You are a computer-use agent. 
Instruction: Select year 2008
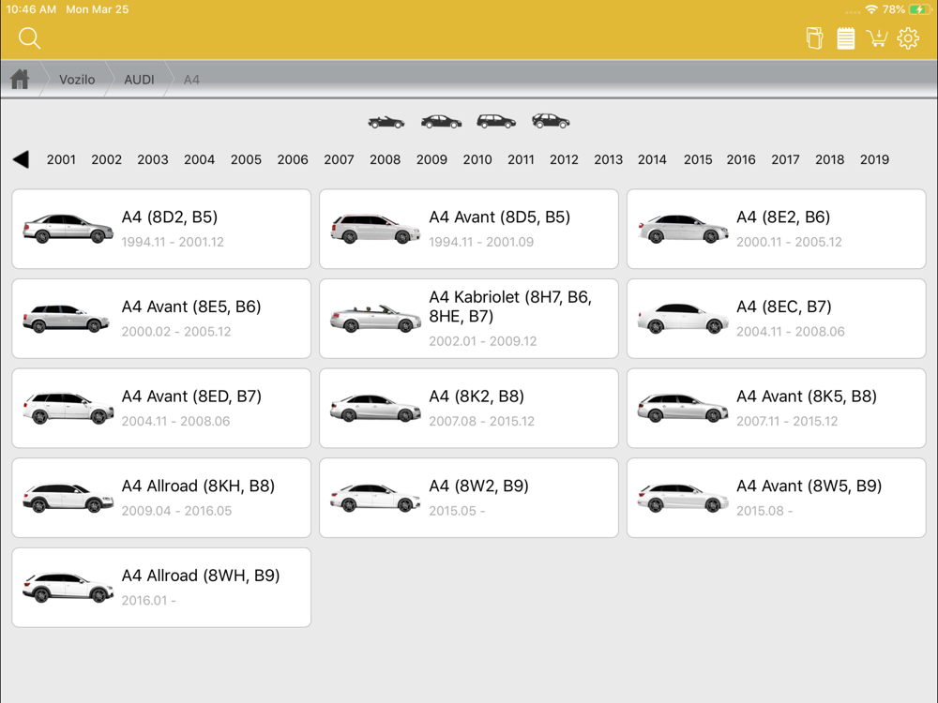(385, 159)
